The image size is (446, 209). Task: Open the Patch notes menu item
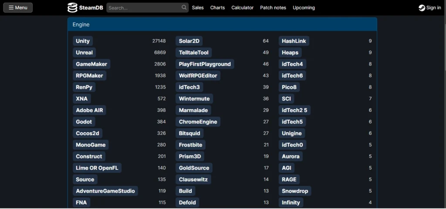(x=273, y=8)
